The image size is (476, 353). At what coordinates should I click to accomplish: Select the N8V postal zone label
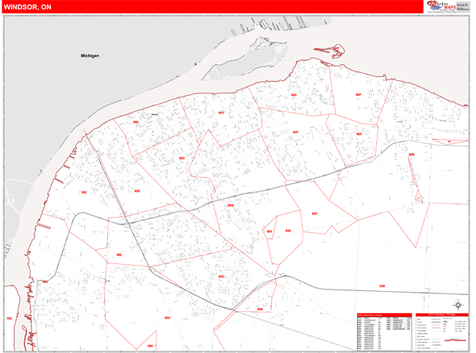314,213
